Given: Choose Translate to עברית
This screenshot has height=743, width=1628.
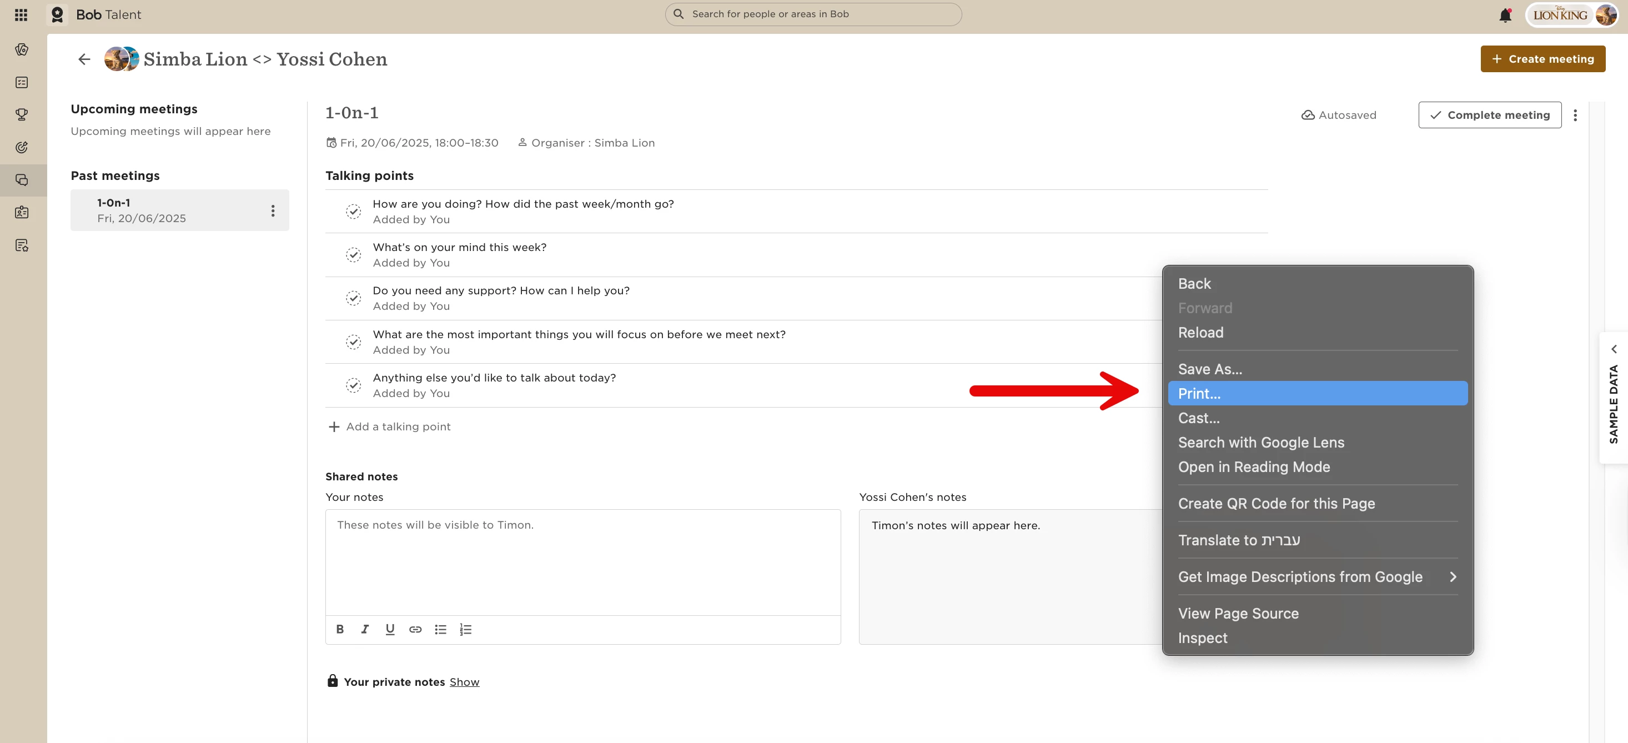Looking at the screenshot, I should pyautogui.click(x=1317, y=540).
